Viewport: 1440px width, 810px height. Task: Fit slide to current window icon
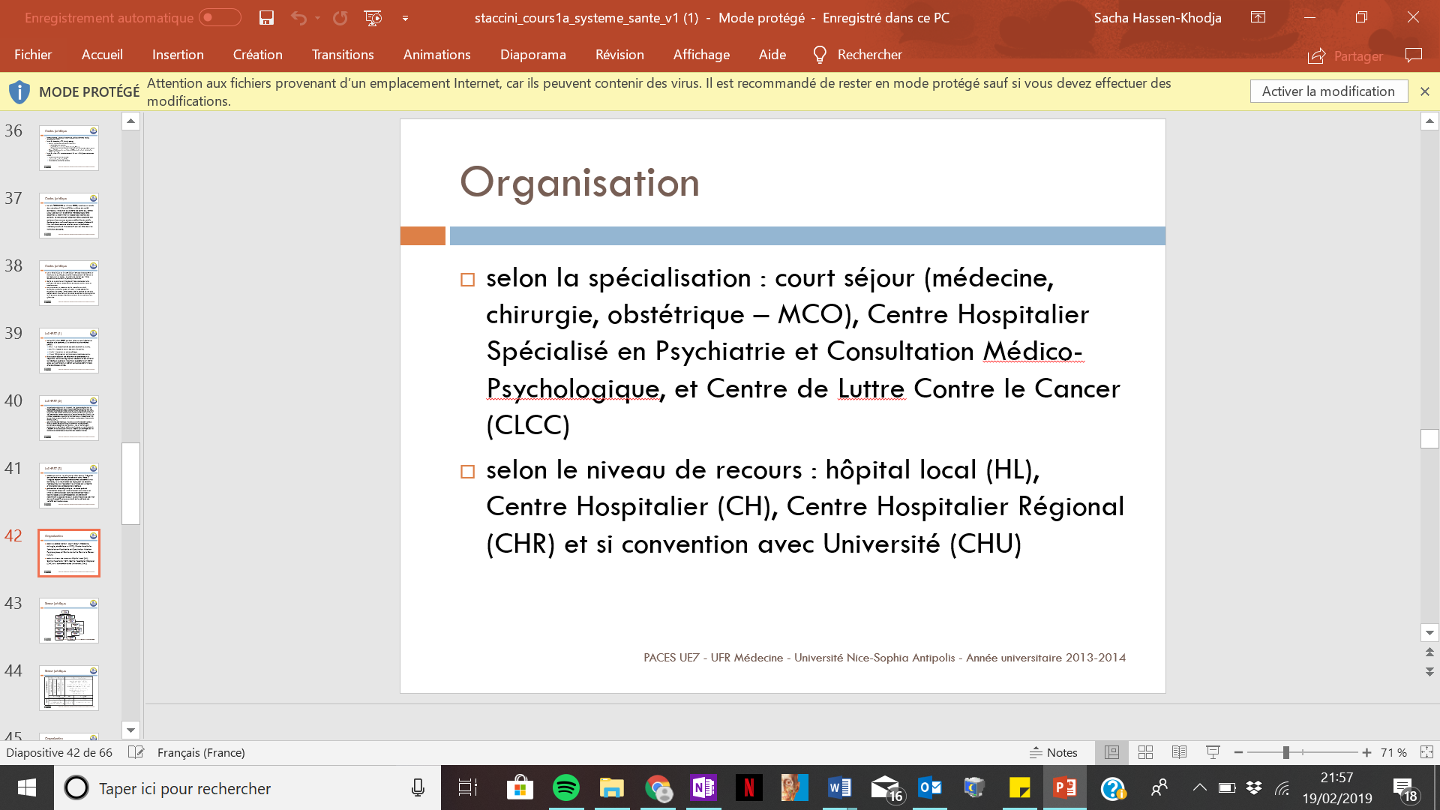tap(1426, 752)
